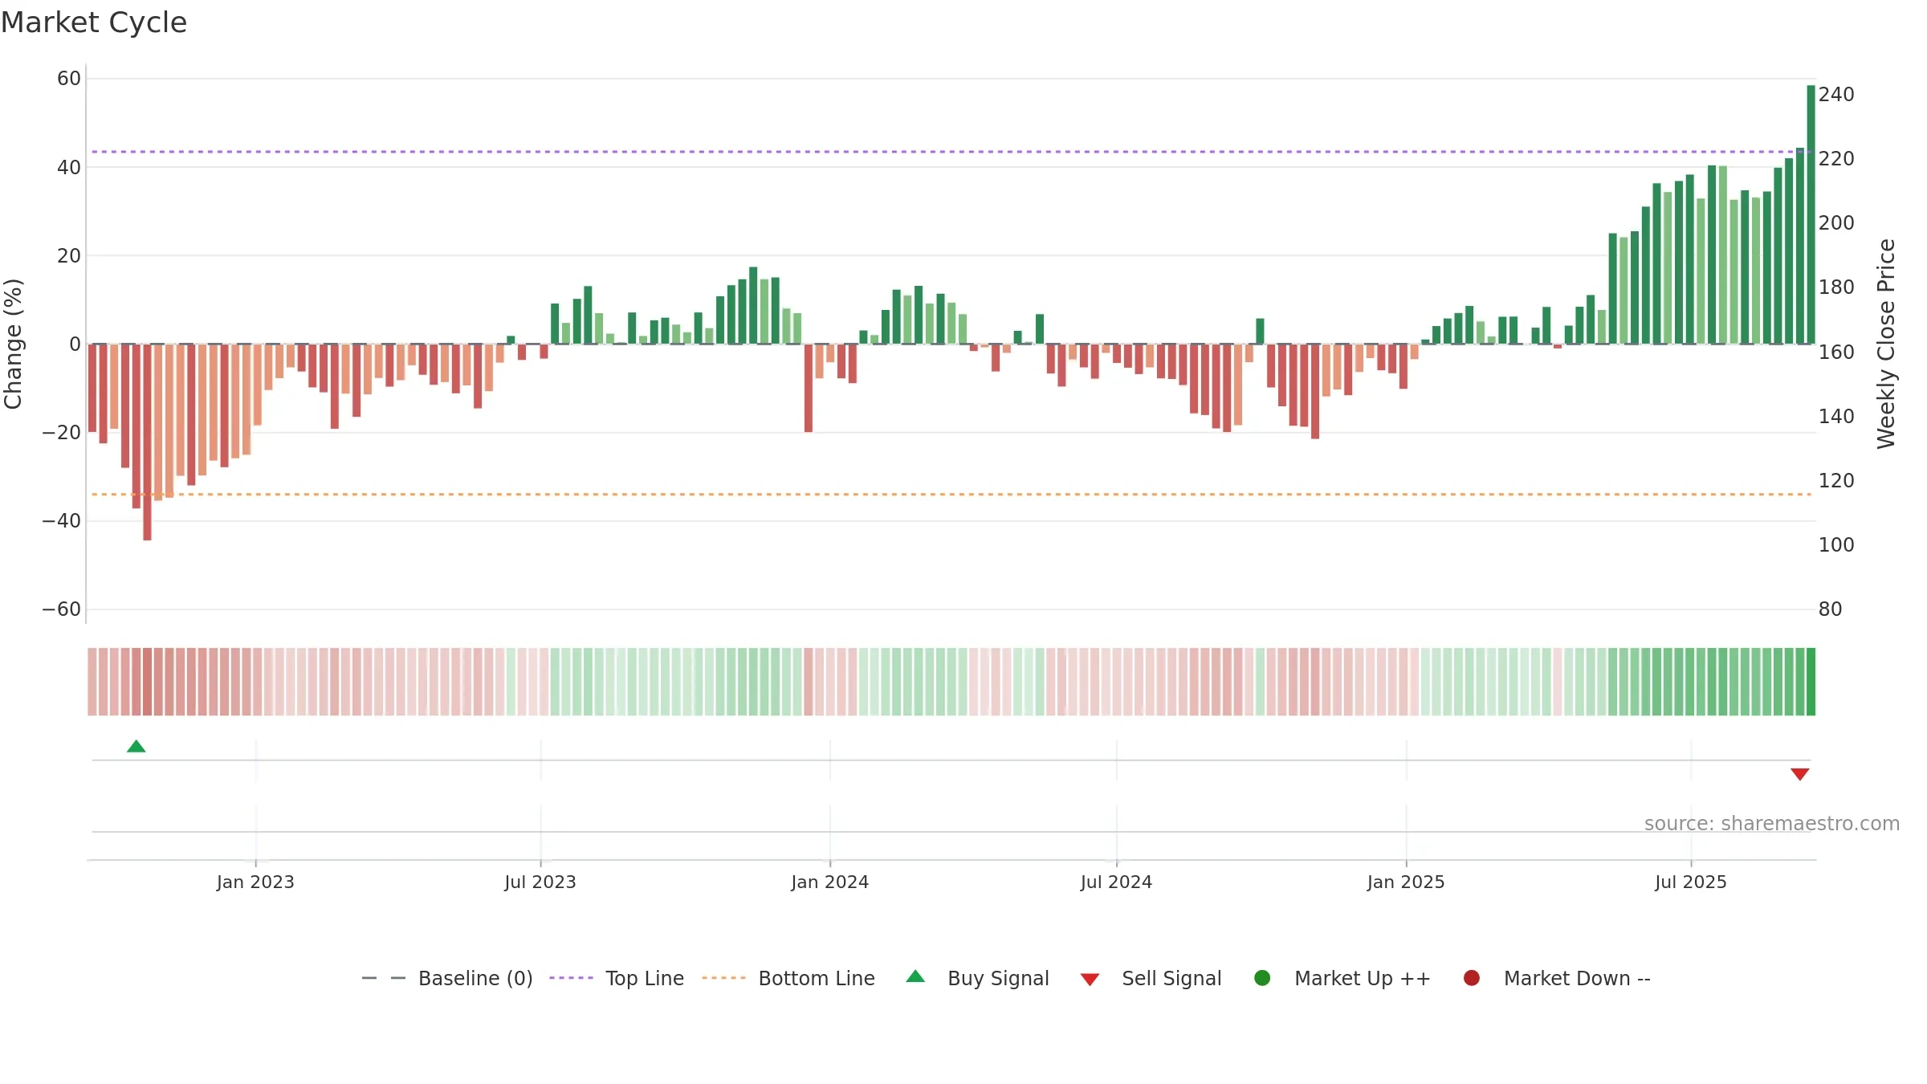Image resolution: width=1927 pixels, height=1084 pixels.
Task: Toggle the Top Line legend entry
Action: 617,979
